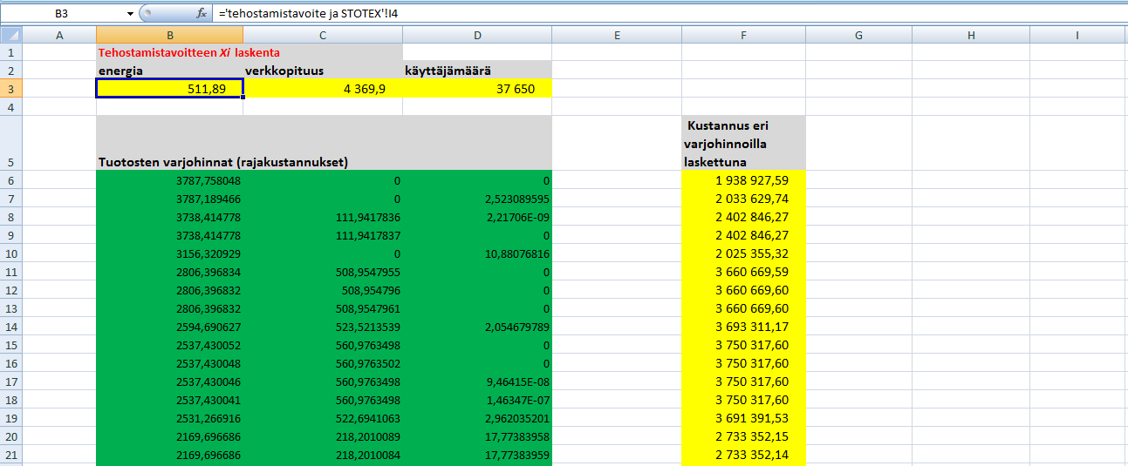Click the 'verkkopituus' label cell
Image resolution: width=1128 pixels, height=466 pixels.
coord(323,71)
